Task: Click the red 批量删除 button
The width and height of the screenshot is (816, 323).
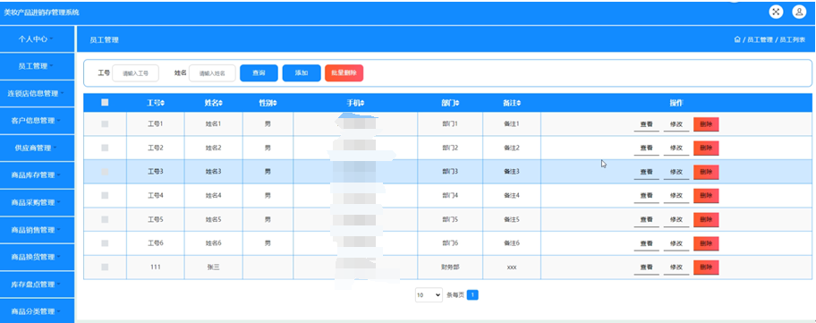Action: [344, 73]
